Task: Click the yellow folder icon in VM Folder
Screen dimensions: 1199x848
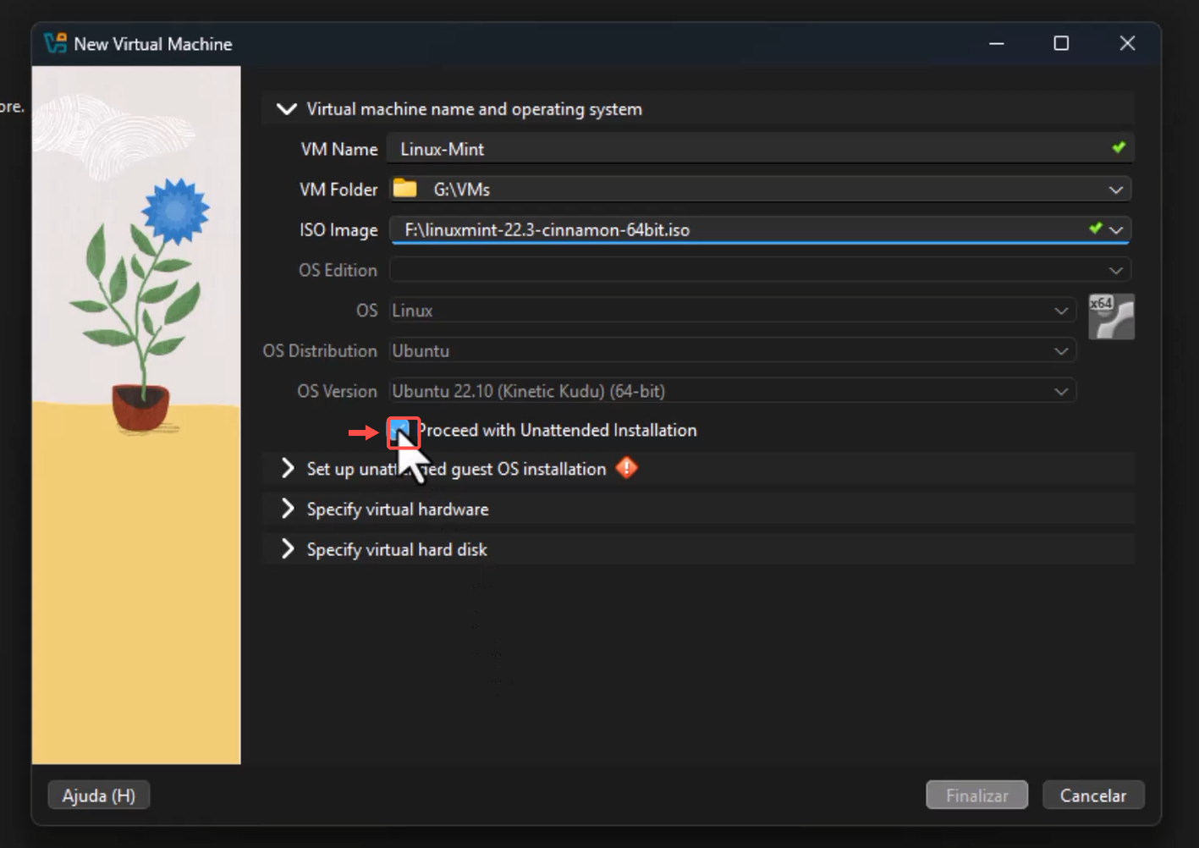Action: (405, 188)
